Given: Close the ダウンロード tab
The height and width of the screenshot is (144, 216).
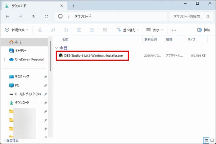Looking at the screenshot, I should [x=62, y=6].
